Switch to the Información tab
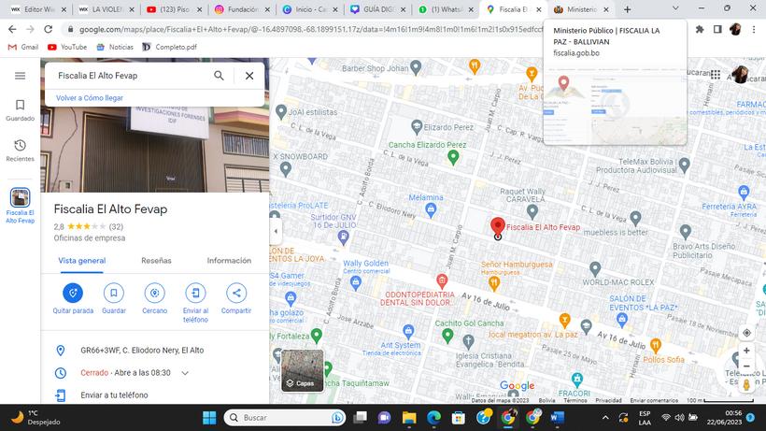 229,261
